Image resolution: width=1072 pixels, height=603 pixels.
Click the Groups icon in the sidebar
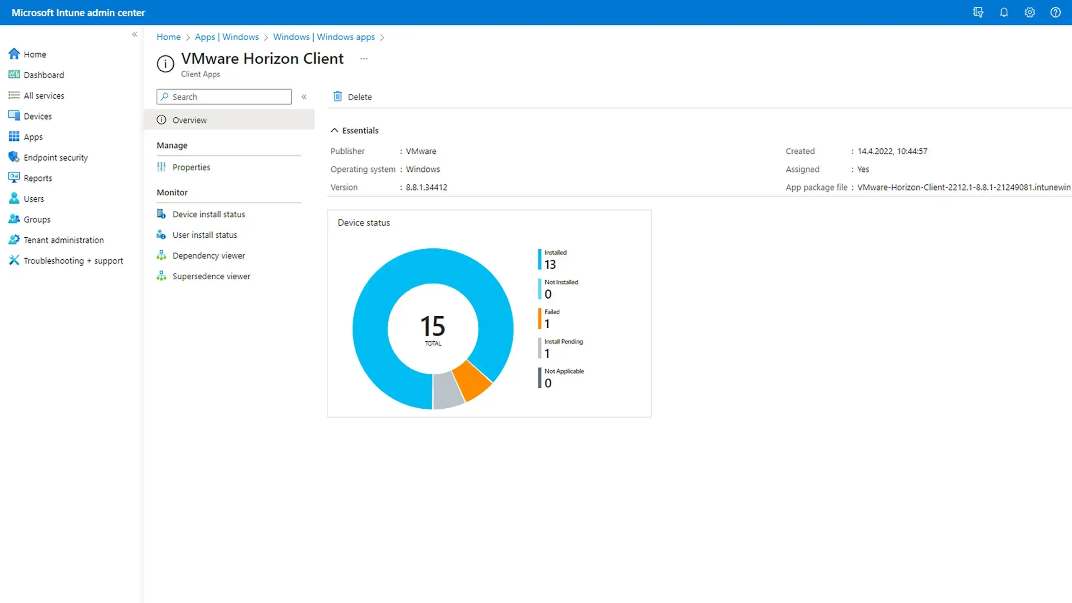click(14, 219)
